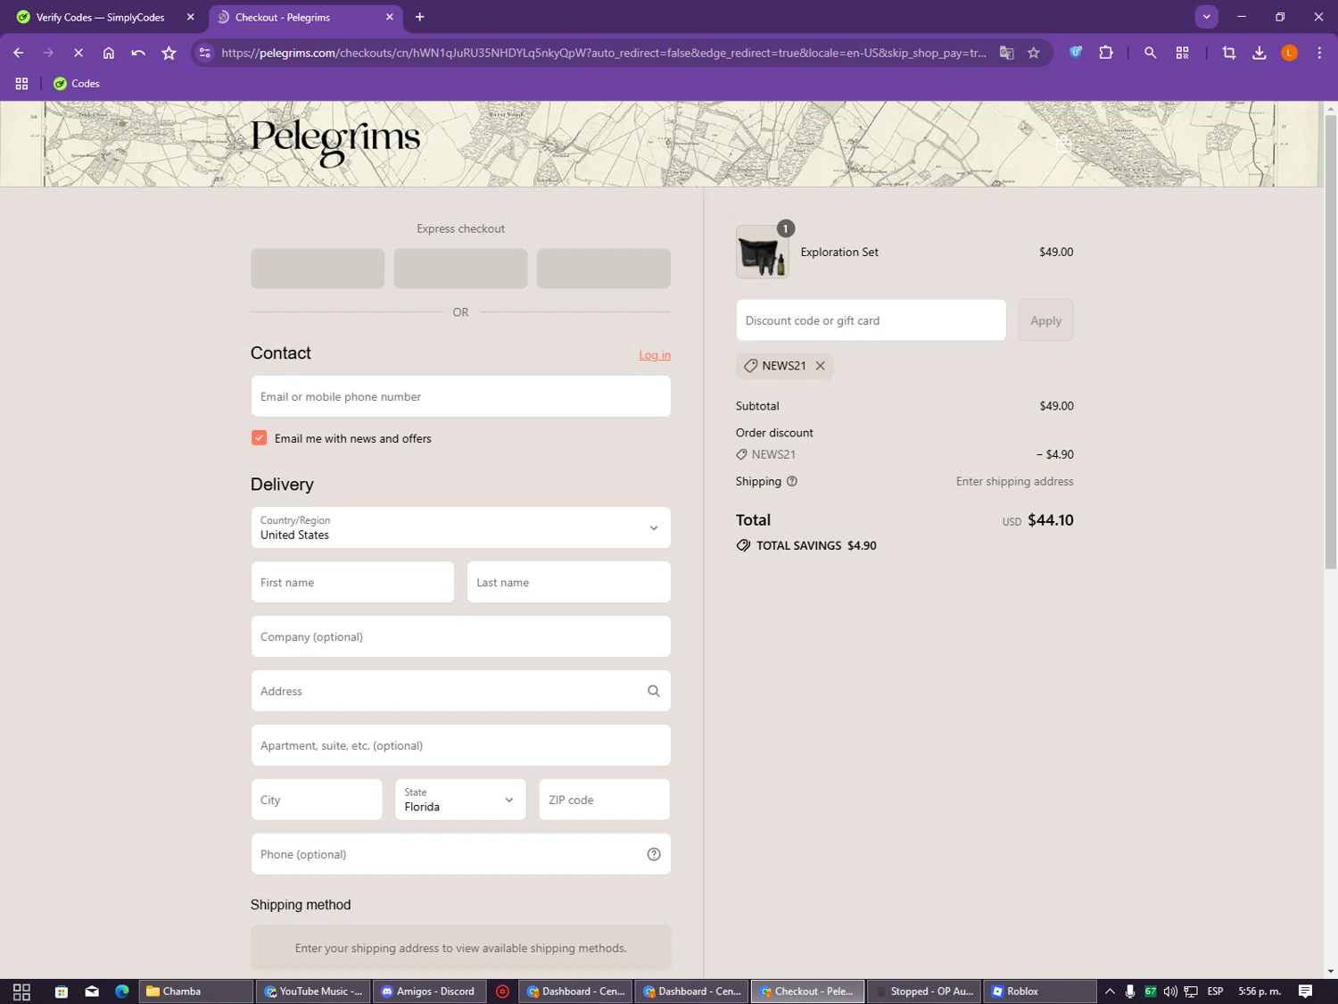Click the Last name field
The image size is (1338, 1004).
point(569,582)
